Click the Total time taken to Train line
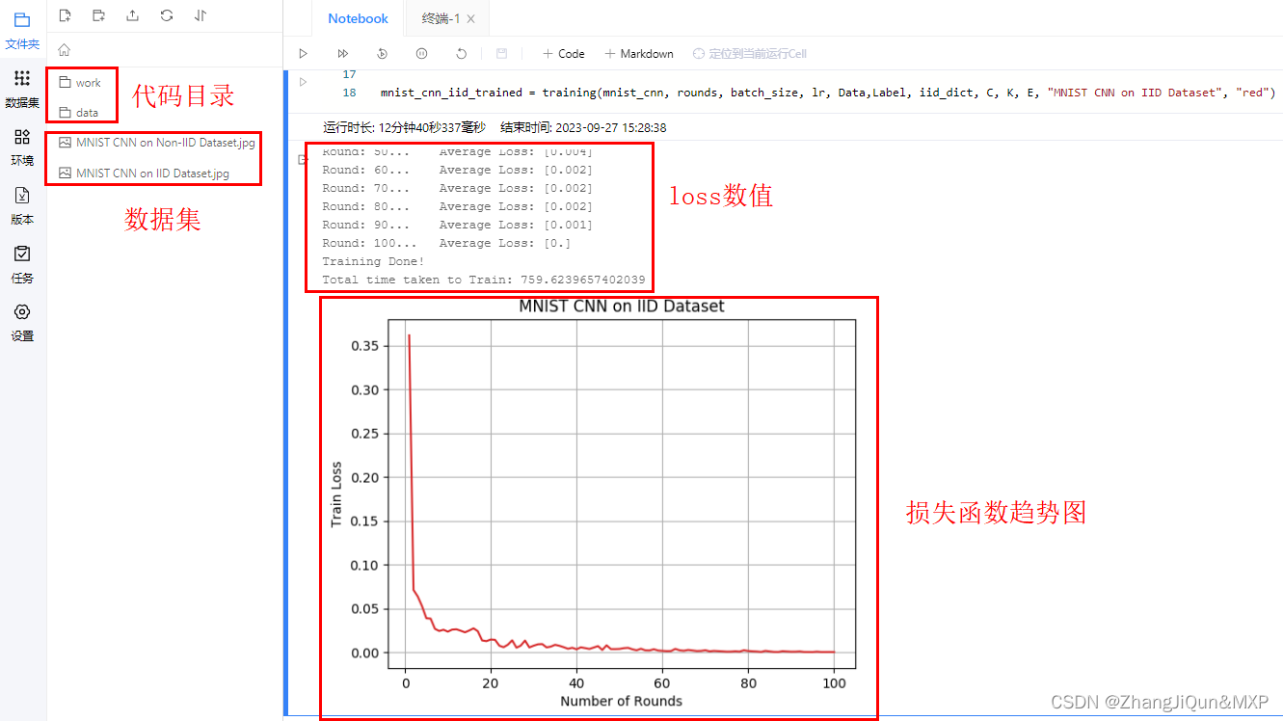Screen dimensions: 1283x721 (x=484, y=280)
